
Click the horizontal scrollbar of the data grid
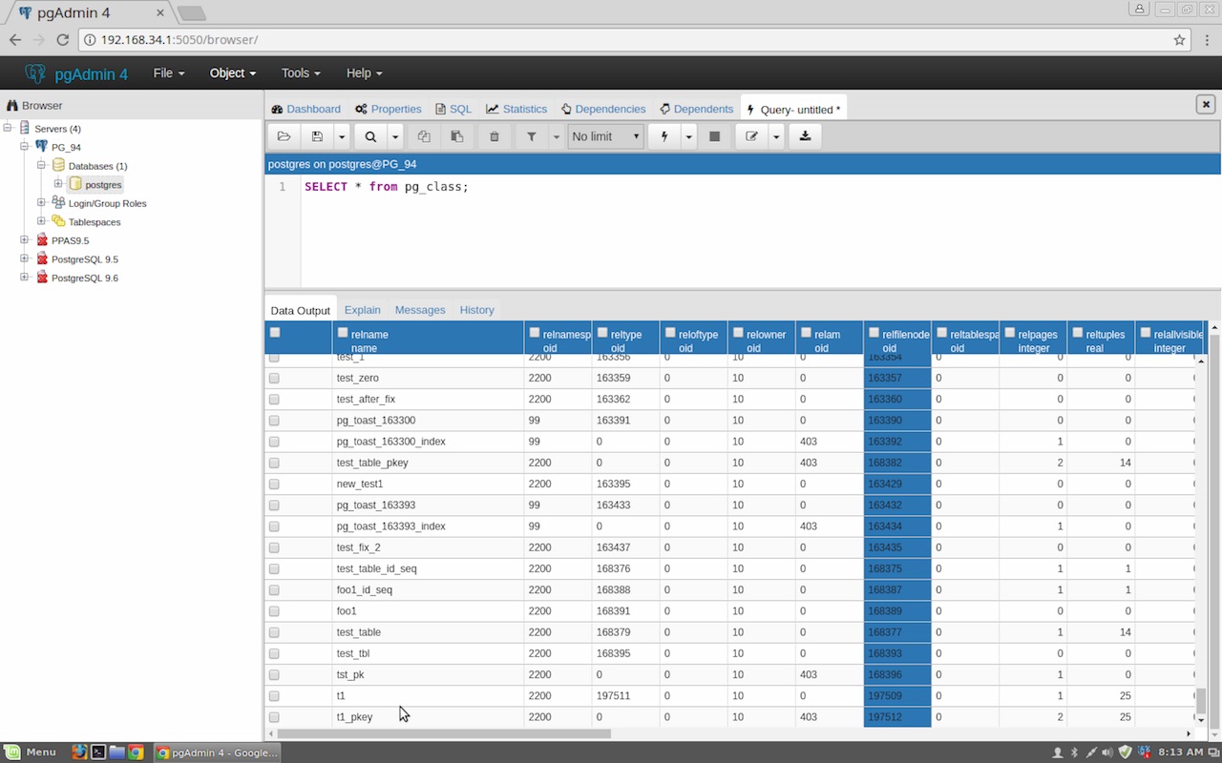444,733
